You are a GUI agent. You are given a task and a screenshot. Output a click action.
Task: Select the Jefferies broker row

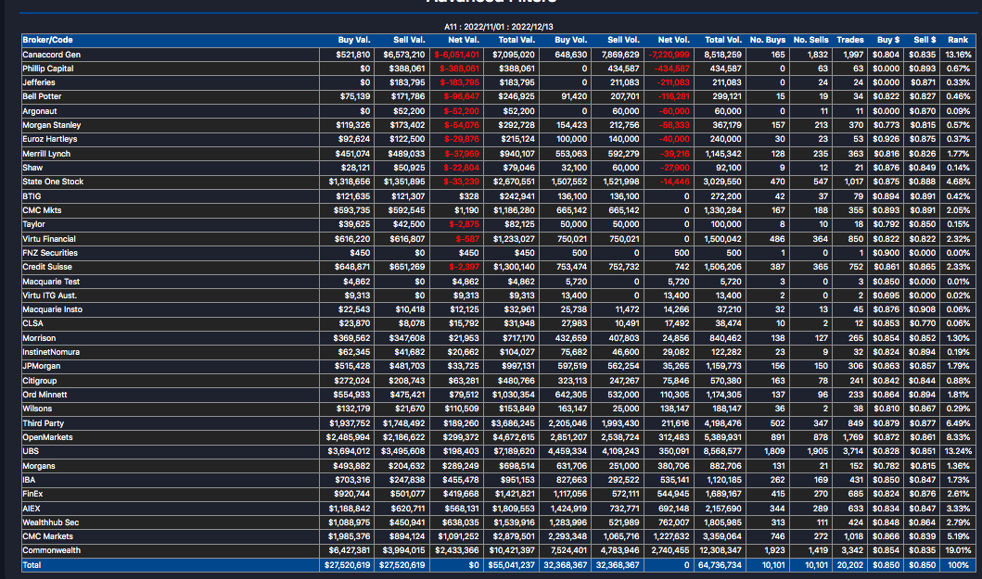point(499,82)
